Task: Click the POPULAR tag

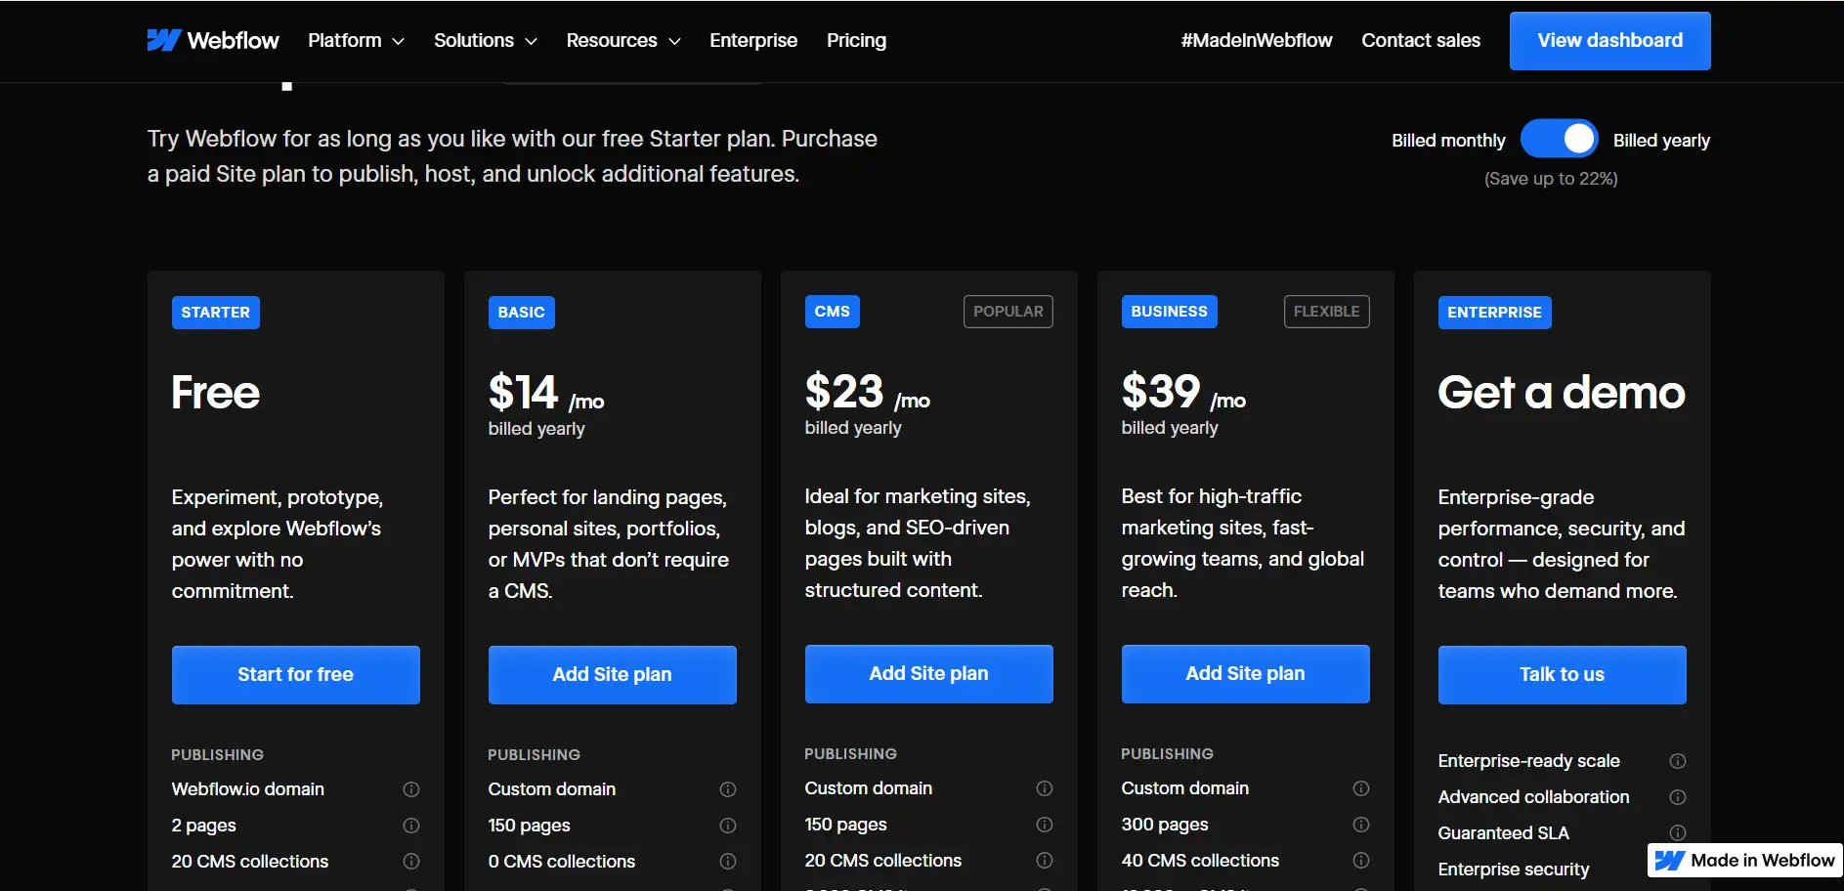Action: pos(1008,312)
